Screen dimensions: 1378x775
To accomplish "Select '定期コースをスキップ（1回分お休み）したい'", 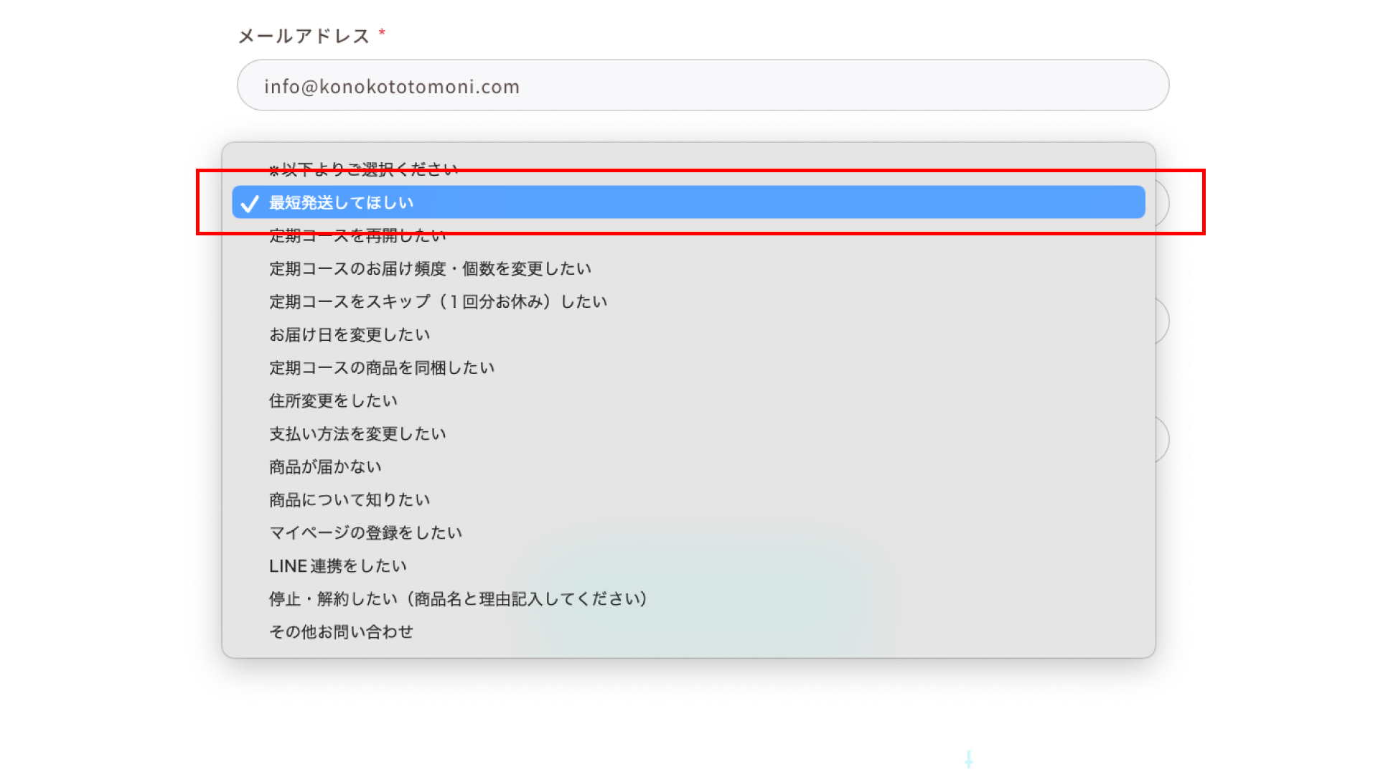I will pyautogui.click(x=688, y=301).
